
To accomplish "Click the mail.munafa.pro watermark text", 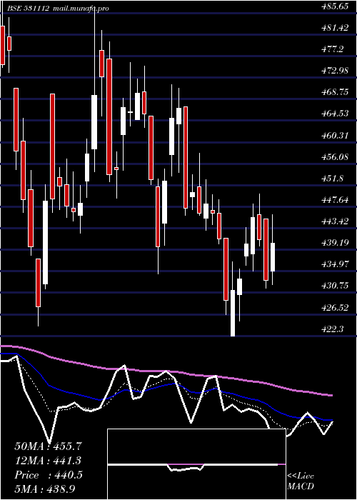I will point(80,9).
